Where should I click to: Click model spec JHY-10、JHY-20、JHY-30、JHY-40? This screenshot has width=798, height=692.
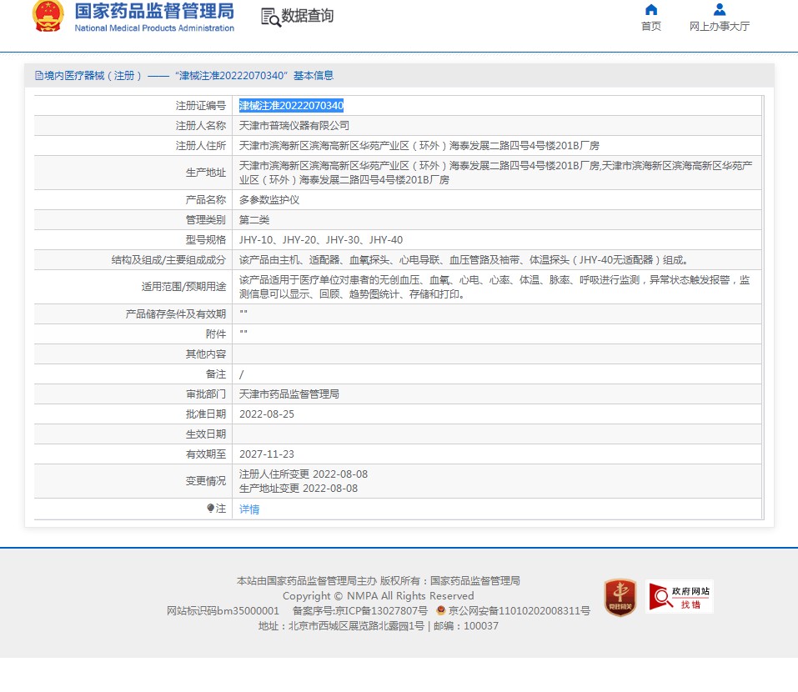(321, 239)
